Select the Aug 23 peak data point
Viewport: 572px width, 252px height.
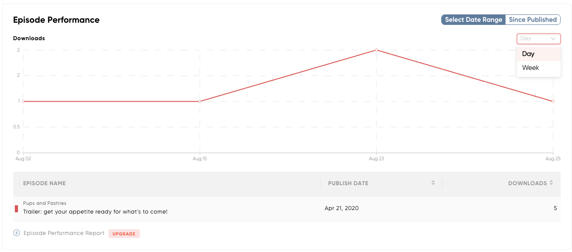376,50
